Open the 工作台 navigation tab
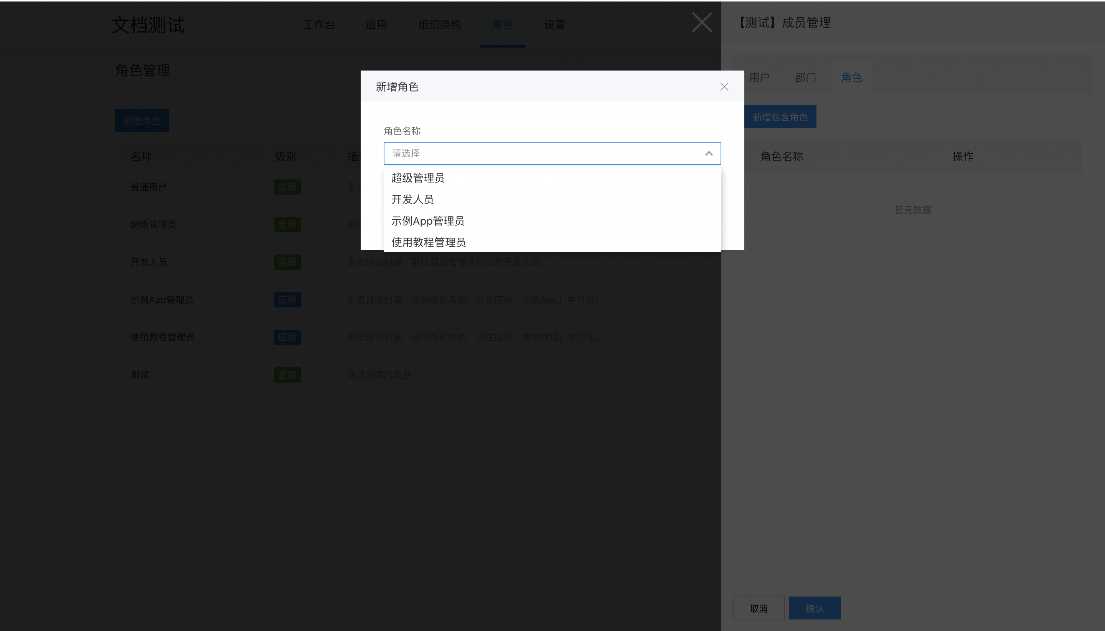The image size is (1105, 631). click(x=319, y=25)
